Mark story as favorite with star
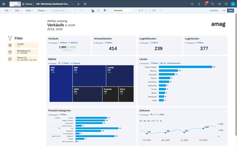237x146 pixels. (x=78, y=4)
